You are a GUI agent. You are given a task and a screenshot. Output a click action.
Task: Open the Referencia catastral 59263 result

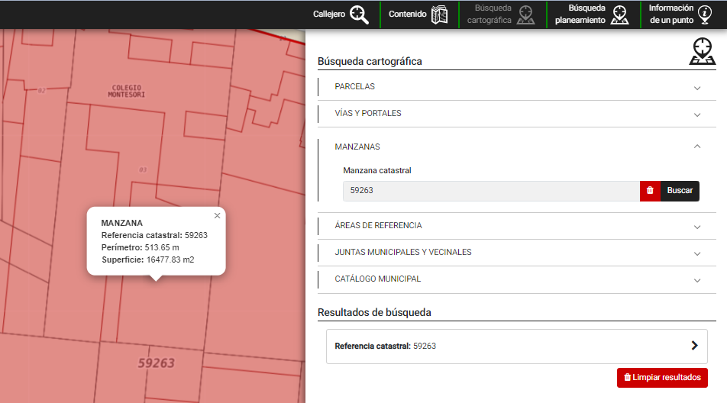(x=385, y=347)
